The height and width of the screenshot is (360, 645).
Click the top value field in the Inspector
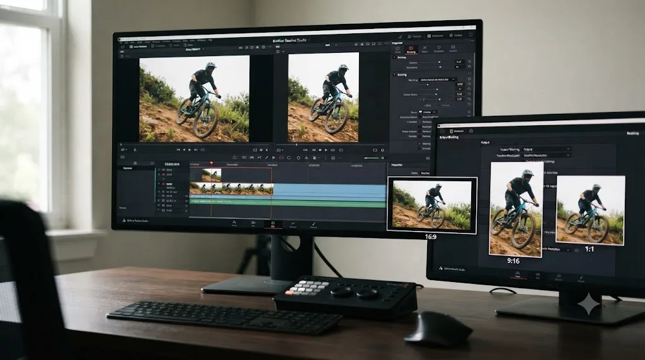click(x=460, y=62)
